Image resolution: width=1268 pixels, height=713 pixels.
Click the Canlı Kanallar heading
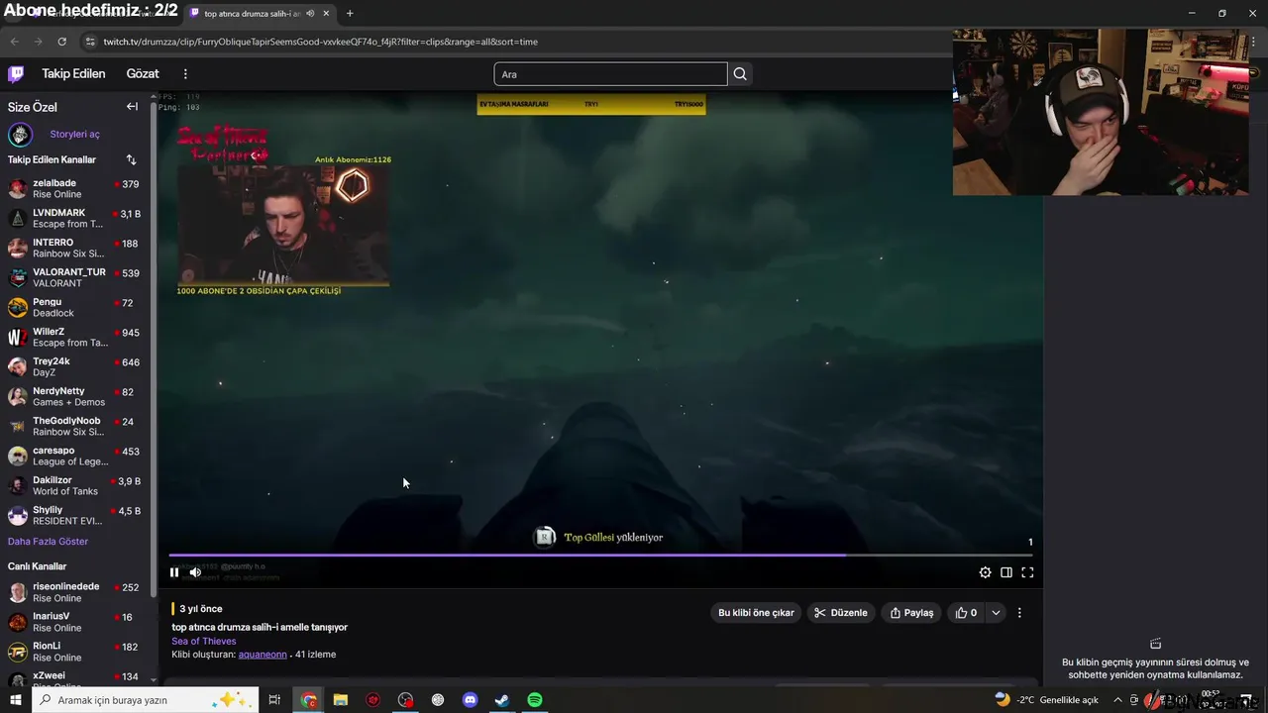[x=37, y=566]
